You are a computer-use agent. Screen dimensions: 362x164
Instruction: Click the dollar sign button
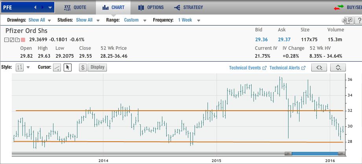tap(83, 67)
